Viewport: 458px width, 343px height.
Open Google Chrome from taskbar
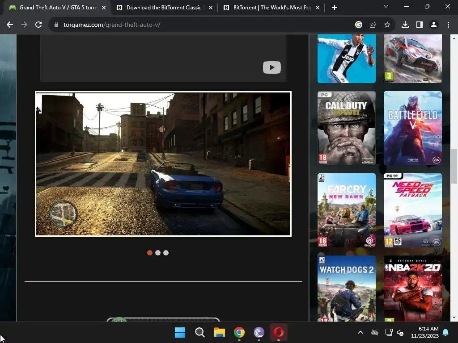(x=239, y=332)
